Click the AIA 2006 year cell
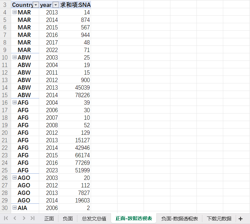The height and width of the screenshot is (224, 250). pos(49,208)
